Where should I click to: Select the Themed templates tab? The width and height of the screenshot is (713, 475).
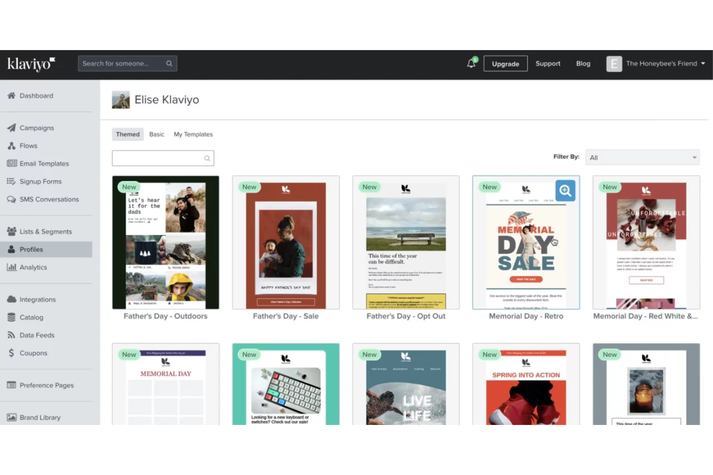click(x=127, y=134)
